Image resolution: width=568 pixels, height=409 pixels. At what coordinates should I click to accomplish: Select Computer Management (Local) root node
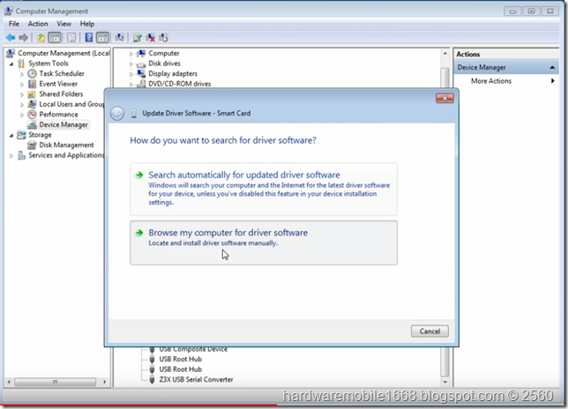pos(64,53)
